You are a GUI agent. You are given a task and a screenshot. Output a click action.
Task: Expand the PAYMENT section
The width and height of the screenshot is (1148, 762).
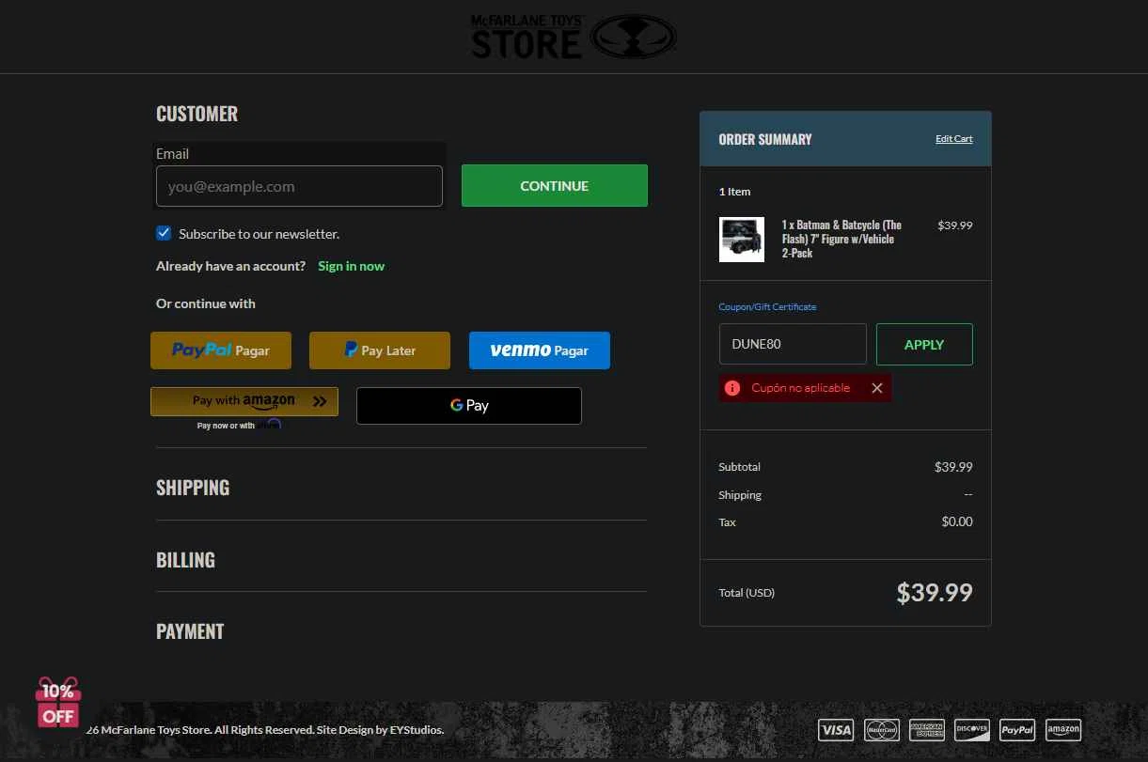(190, 631)
